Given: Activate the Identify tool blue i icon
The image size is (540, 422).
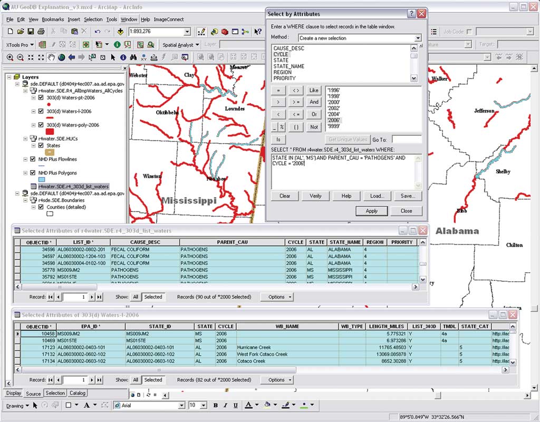Looking at the screenshot, I should click(123, 57).
